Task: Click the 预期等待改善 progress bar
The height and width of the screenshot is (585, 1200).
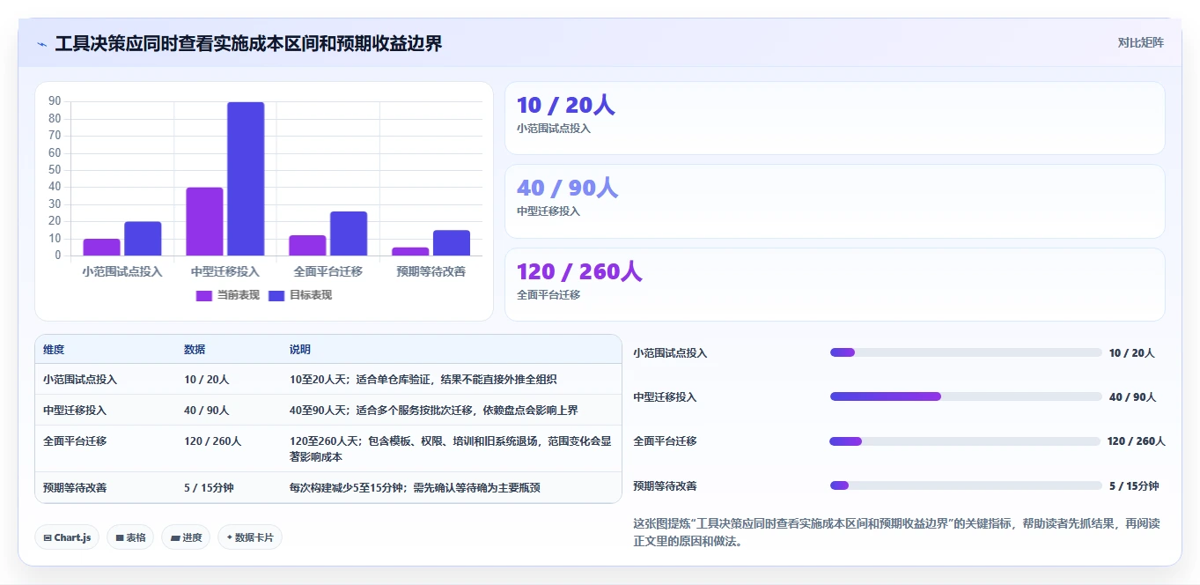Action: click(966, 485)
